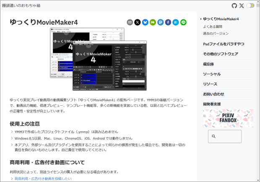Open 過去のバージョン in the sidebar

[216, 34]
